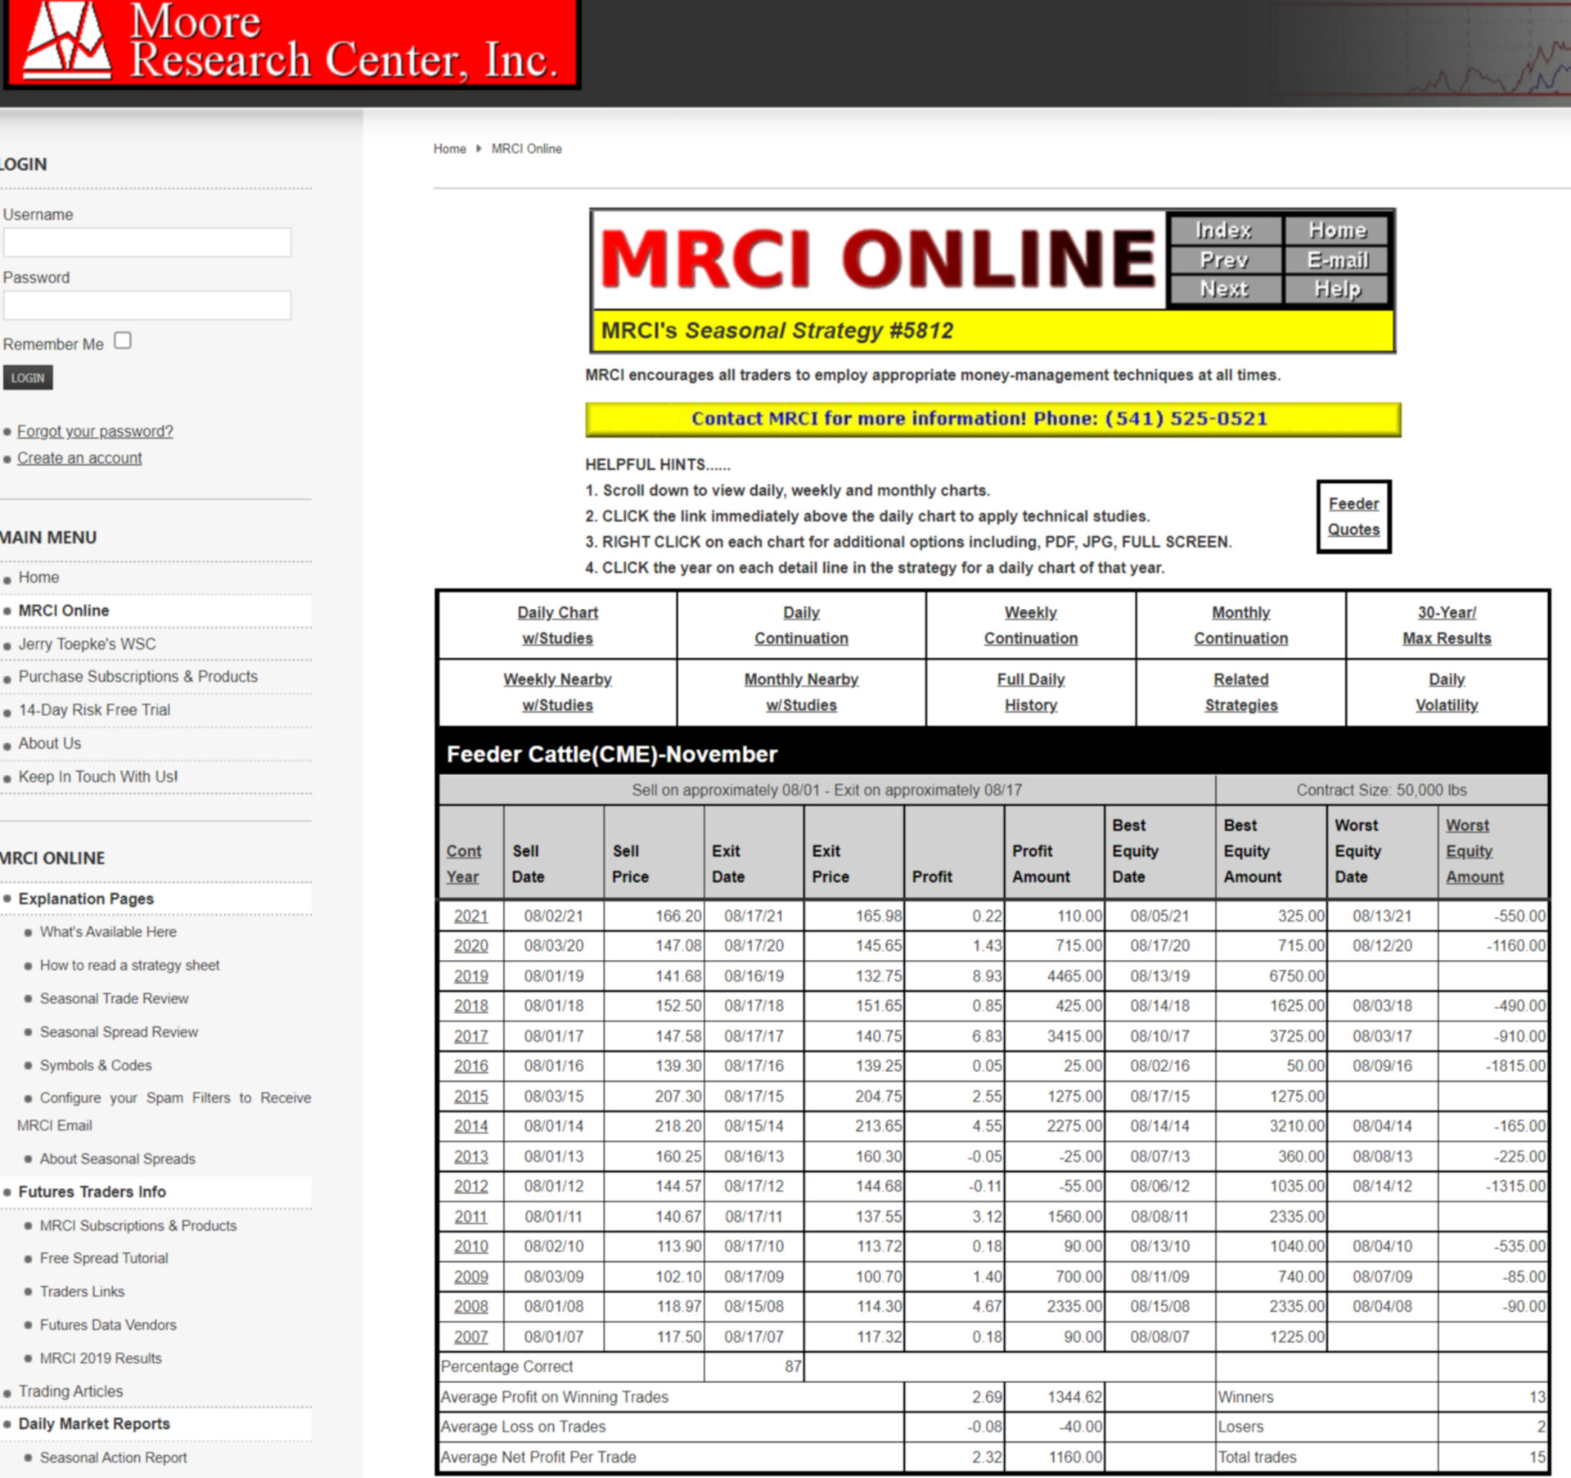Open the Help banner button
The width and height of the screenshot is (1571, 1478).
coord(1336,289)
